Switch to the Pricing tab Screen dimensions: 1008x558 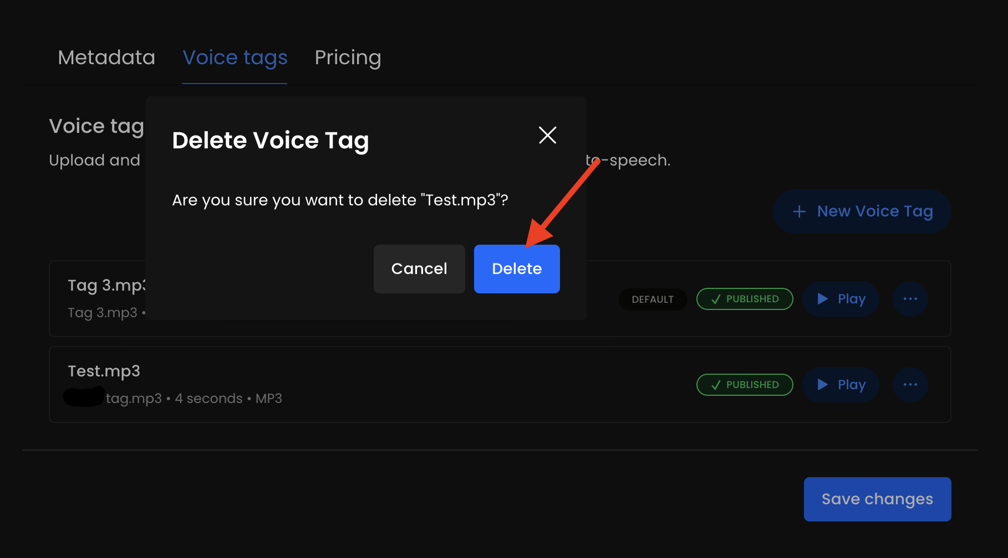click(x=348, y=58)
